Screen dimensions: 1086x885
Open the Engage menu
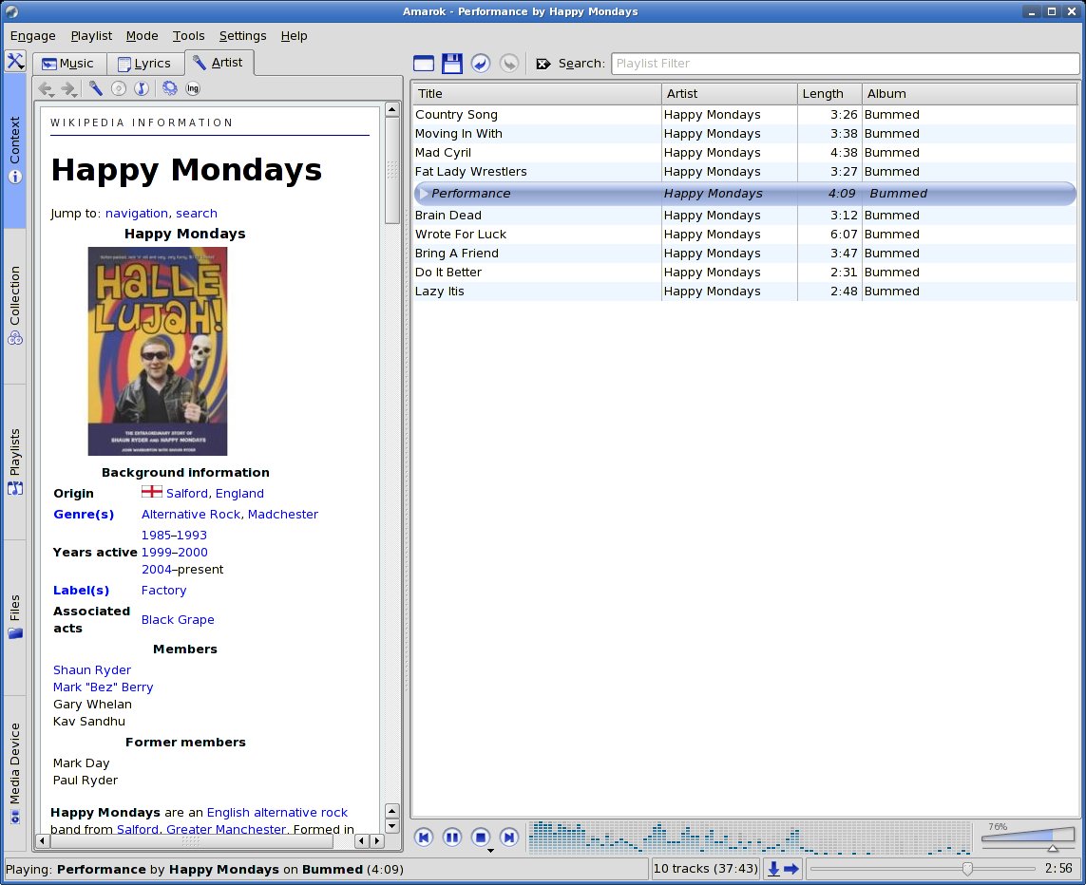tap(32, 36)
